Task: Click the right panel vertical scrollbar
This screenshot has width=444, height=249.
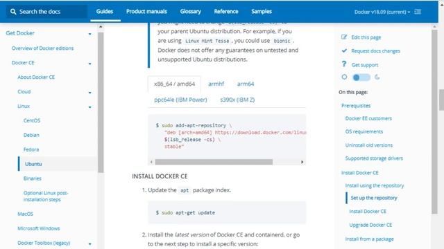Action: (x=434, y=122)
